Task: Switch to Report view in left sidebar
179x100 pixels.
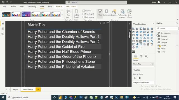Action: [3, 24]
